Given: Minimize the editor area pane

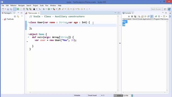Looking at the screenshot, I should 115,13.
